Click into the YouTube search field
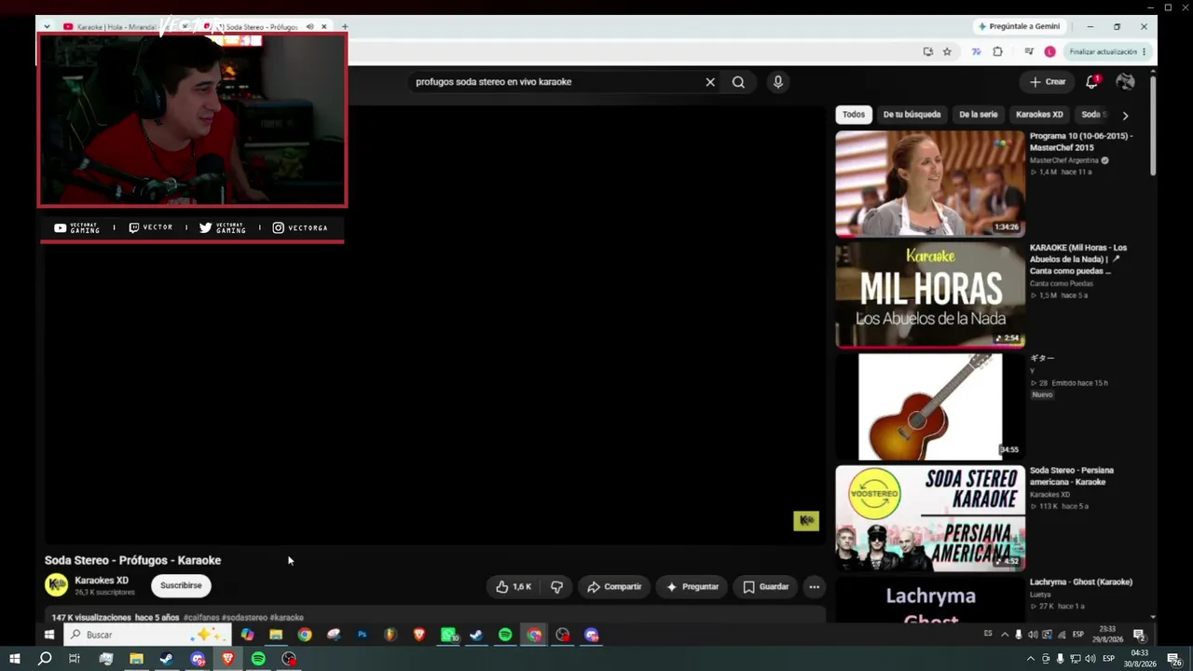Viewport: 1193px width, 671px height. coord(557,82)
